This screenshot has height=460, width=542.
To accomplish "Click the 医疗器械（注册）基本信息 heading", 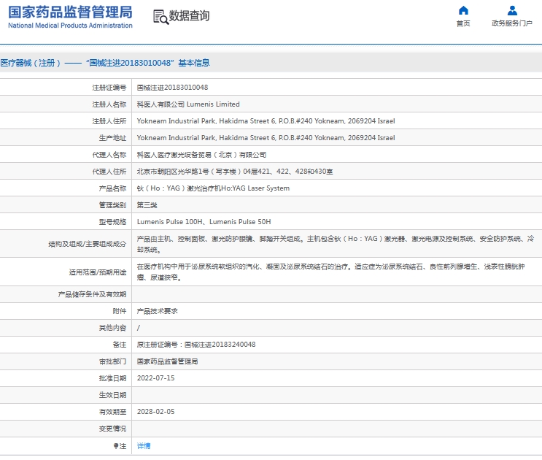I will (x=105, y=63).
